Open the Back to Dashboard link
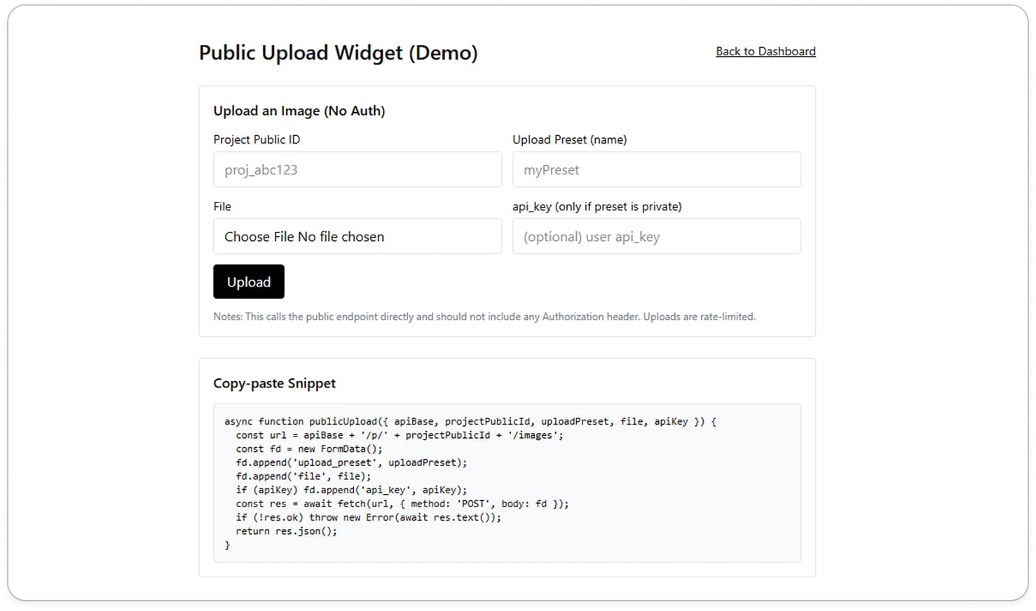The height and width of the screenshot is (611, 1036). 765,51
